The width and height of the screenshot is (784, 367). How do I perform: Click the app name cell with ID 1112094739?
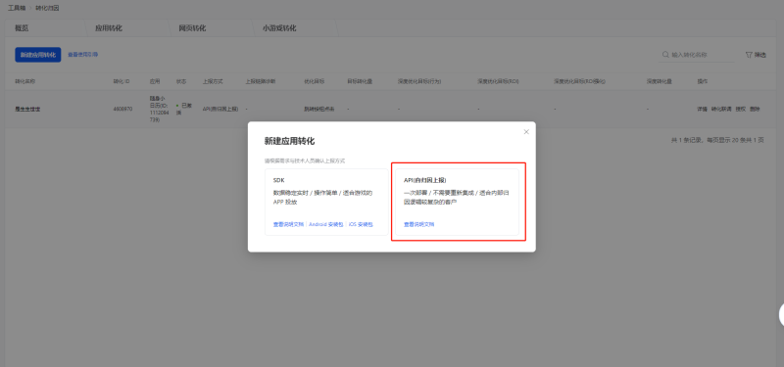point(159,110)
